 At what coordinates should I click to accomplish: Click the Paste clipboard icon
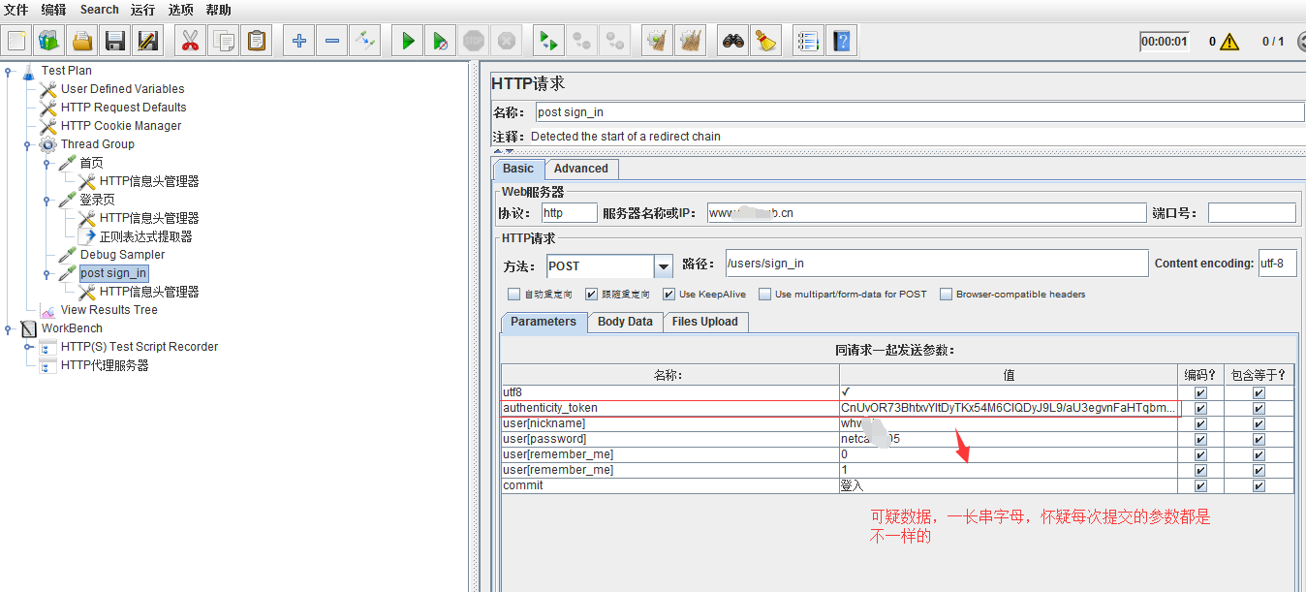click(256, 41)
